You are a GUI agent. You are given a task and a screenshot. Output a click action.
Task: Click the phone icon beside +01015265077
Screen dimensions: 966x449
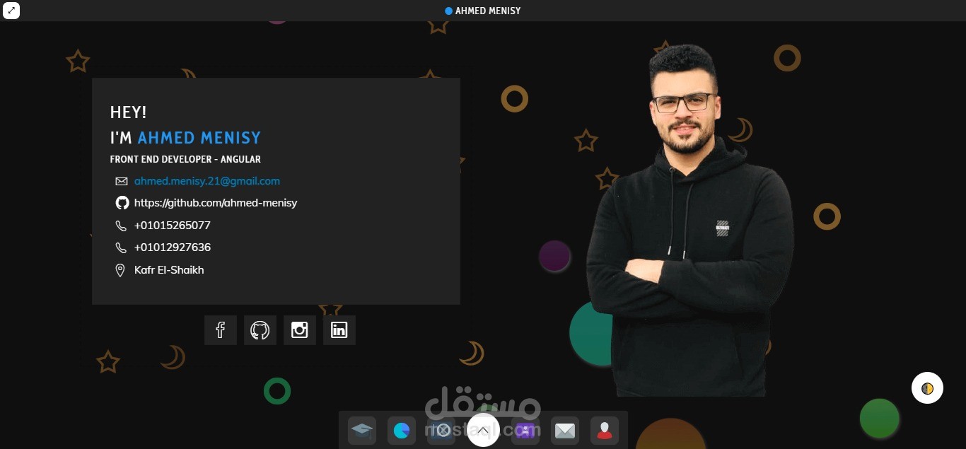(121, 226)
